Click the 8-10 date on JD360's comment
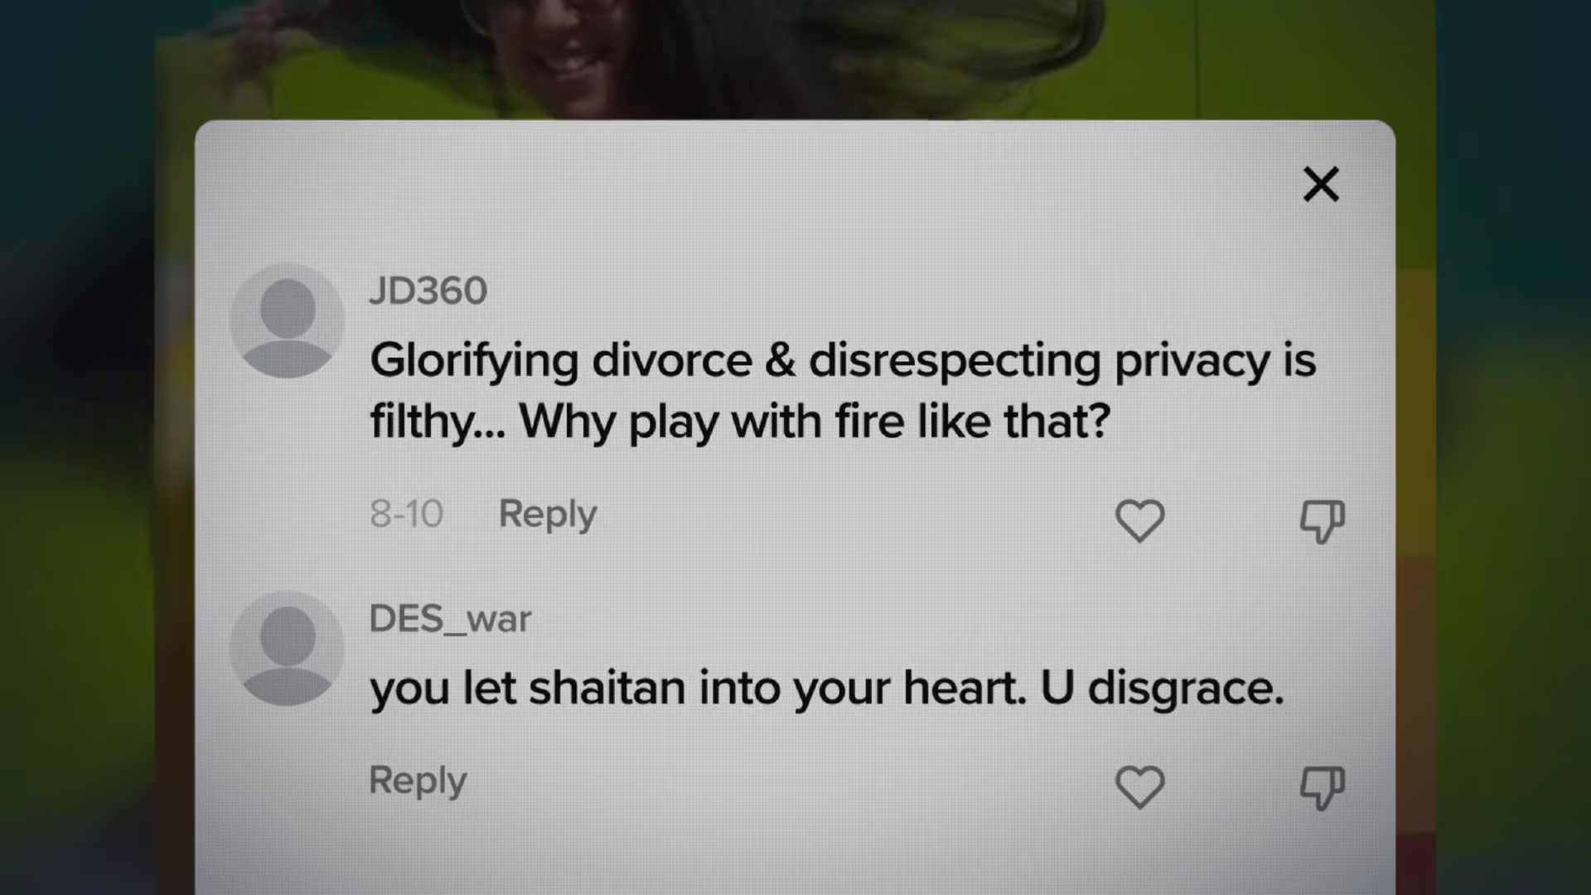The width and height of the screenshot is (1591, 895). 406,514
